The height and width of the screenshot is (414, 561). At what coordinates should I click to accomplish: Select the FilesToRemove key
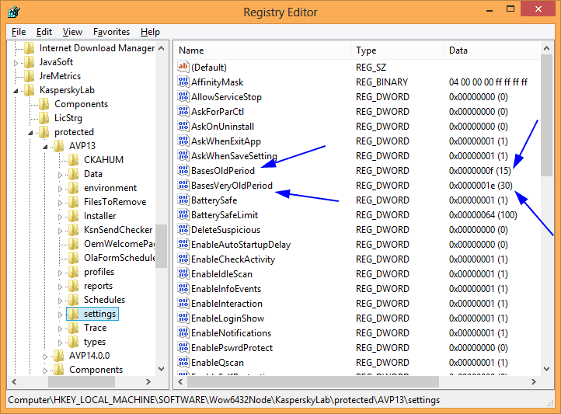click(115, 202)
